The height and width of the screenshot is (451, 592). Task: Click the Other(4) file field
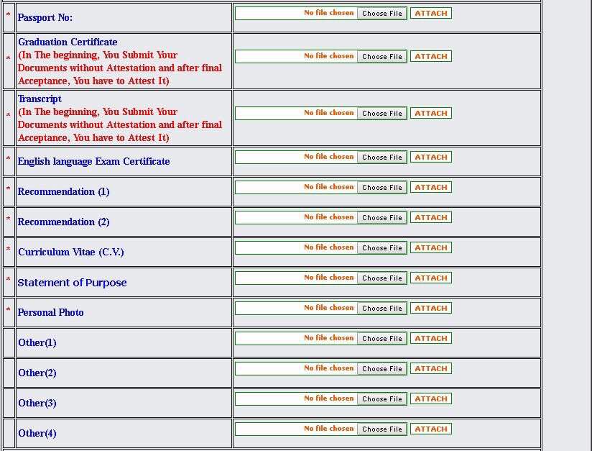coord(296,429)
